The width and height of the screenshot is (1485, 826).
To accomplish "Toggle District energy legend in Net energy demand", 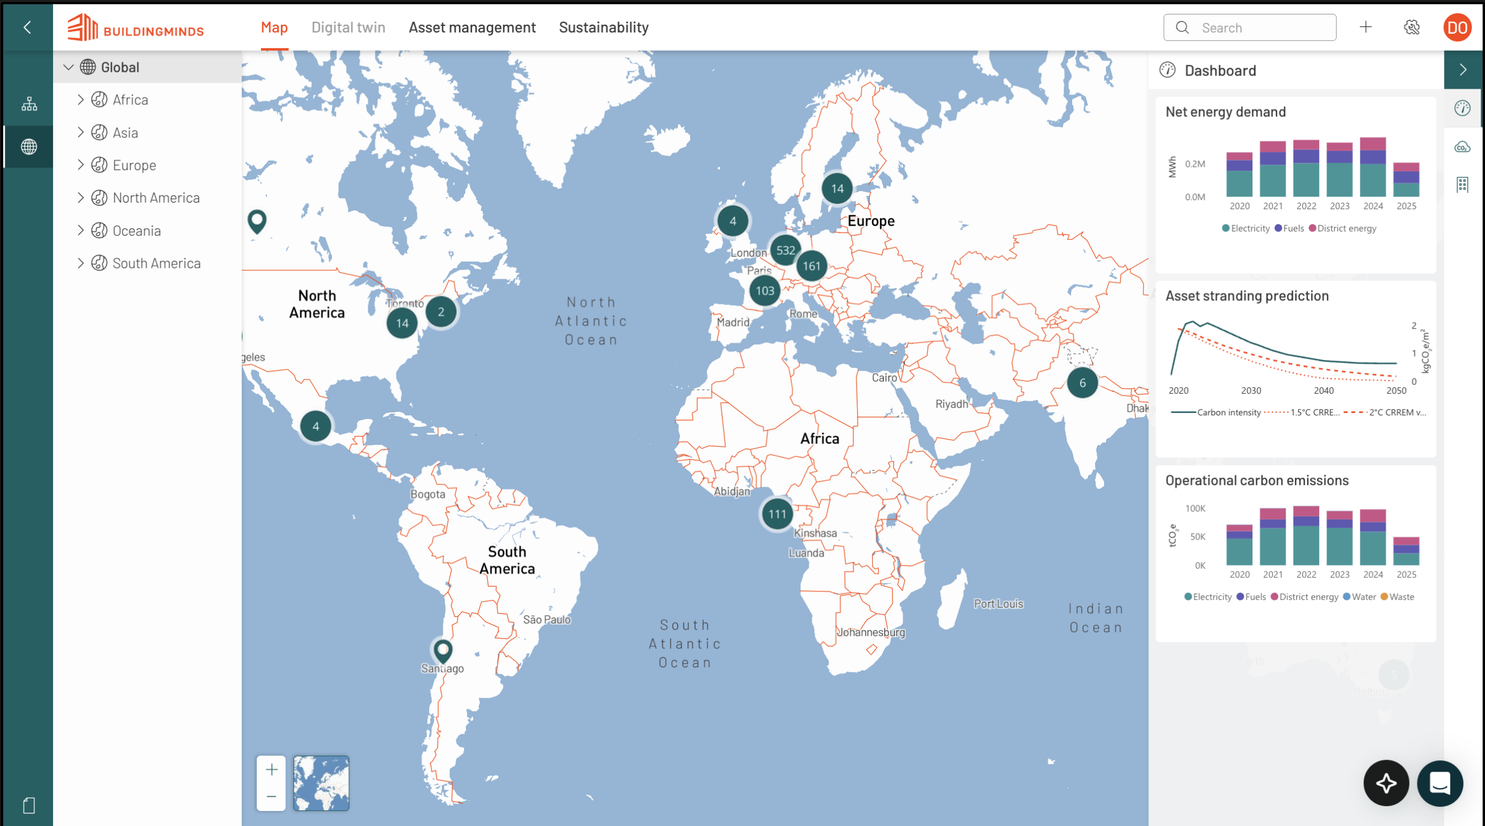I will [1342, 229].
